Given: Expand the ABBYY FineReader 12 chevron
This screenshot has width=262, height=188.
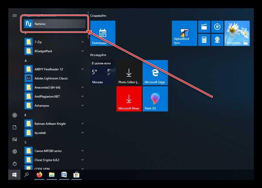Looking at the screenshot, I should [83, 69].
